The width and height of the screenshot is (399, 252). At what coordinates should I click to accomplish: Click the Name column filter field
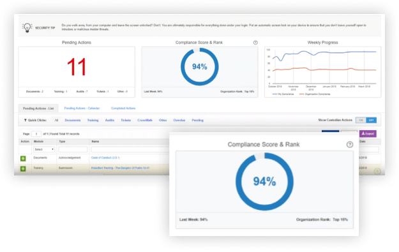[130, 149]
